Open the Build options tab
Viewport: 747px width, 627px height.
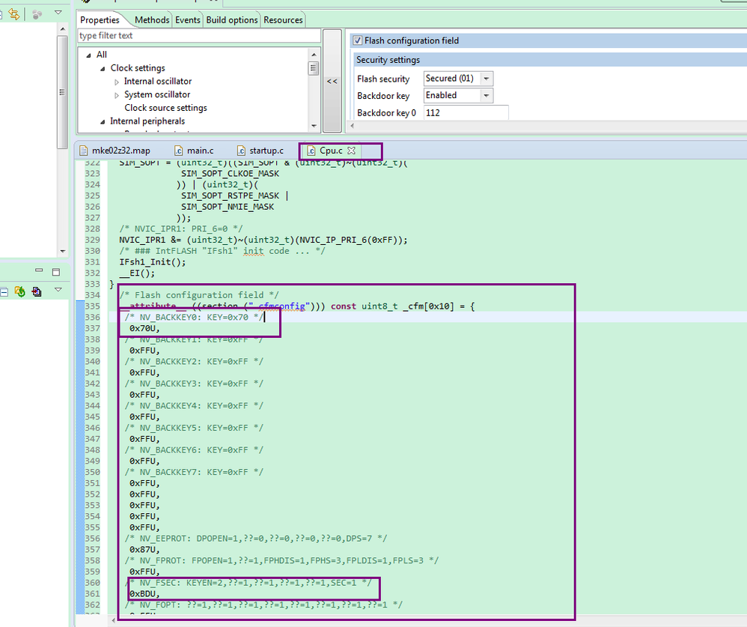tap(232, 20)
